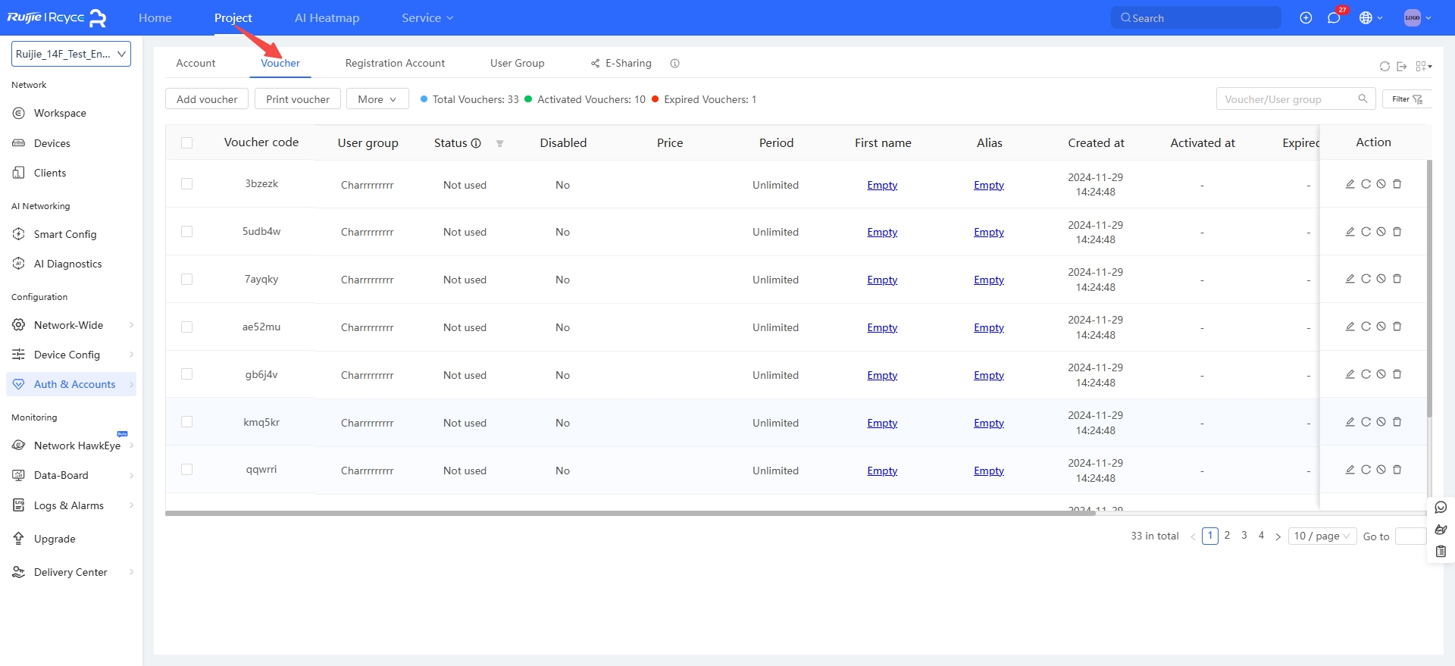Open the 10 / page size dropdown

tap(1322, 536)
